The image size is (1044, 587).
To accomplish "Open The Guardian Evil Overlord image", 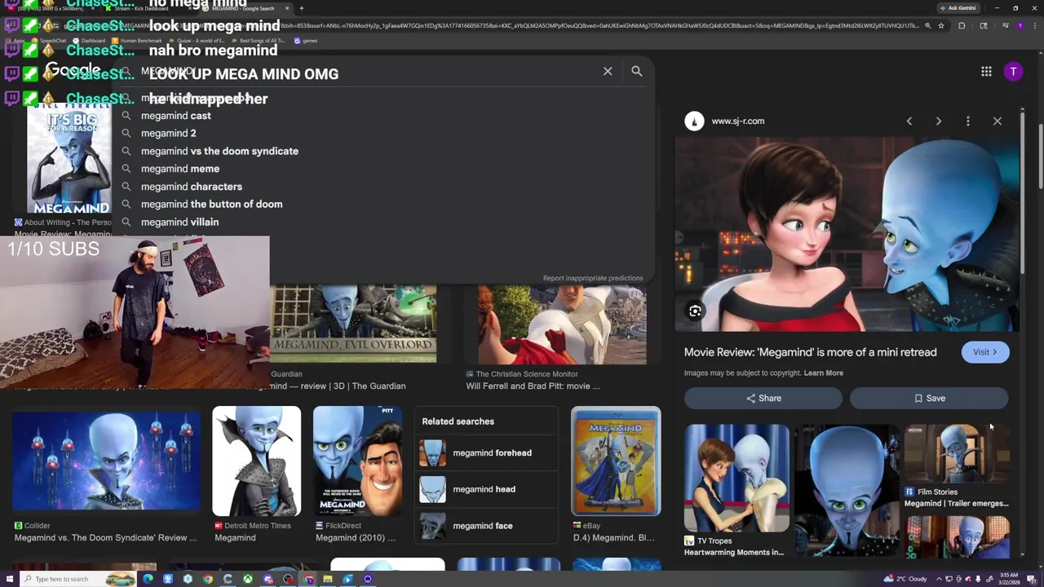I will [x=352, y=324].
